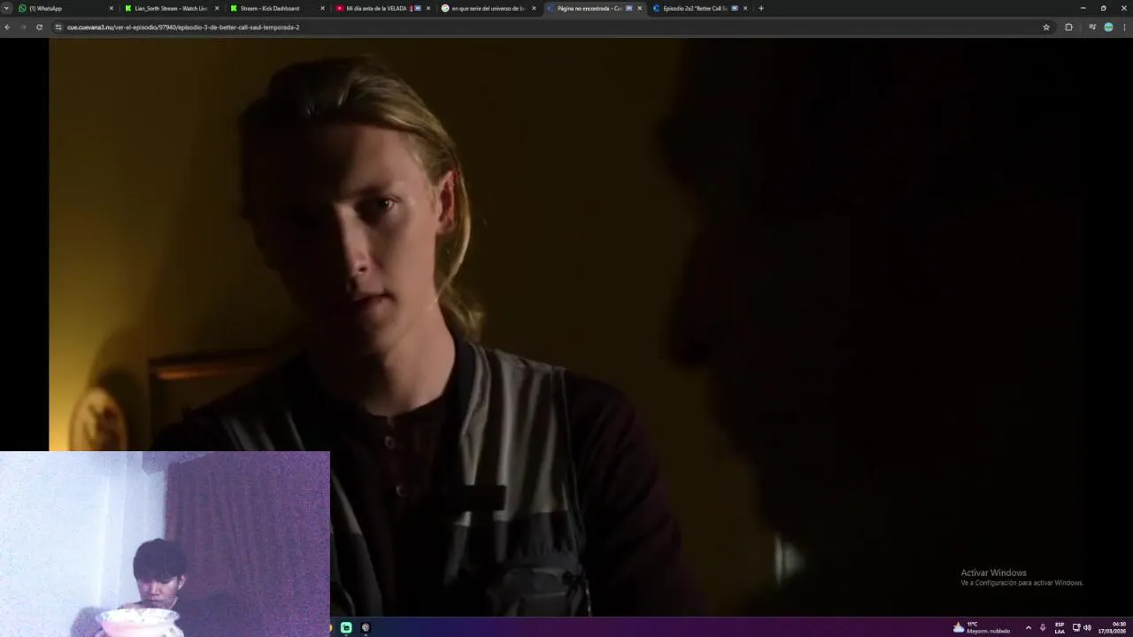This screenshot has height=637, width=1133.
Task: Bookmark this page with the star icon
Action: pyautogui.click(x=1046, y=27)
